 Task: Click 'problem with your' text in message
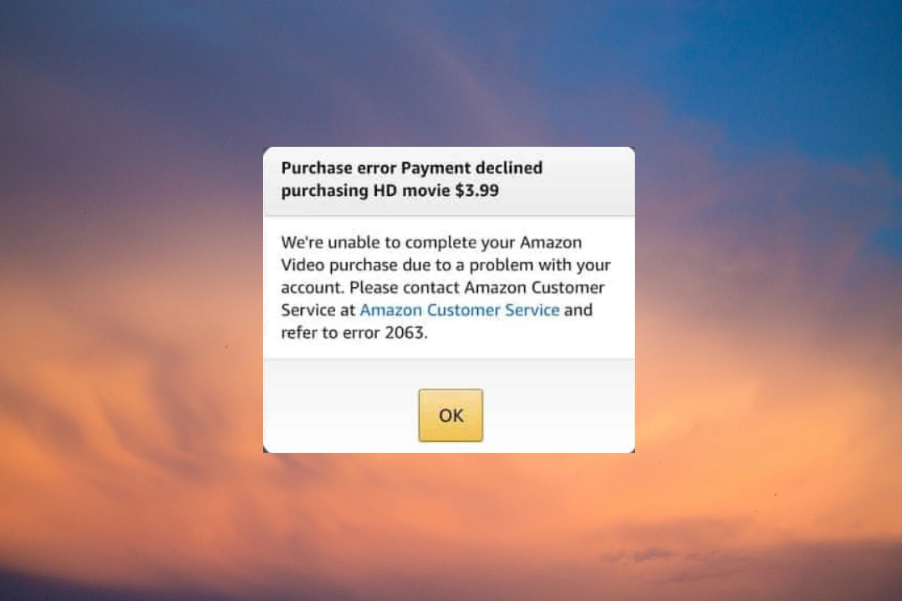tap(540, 265)
